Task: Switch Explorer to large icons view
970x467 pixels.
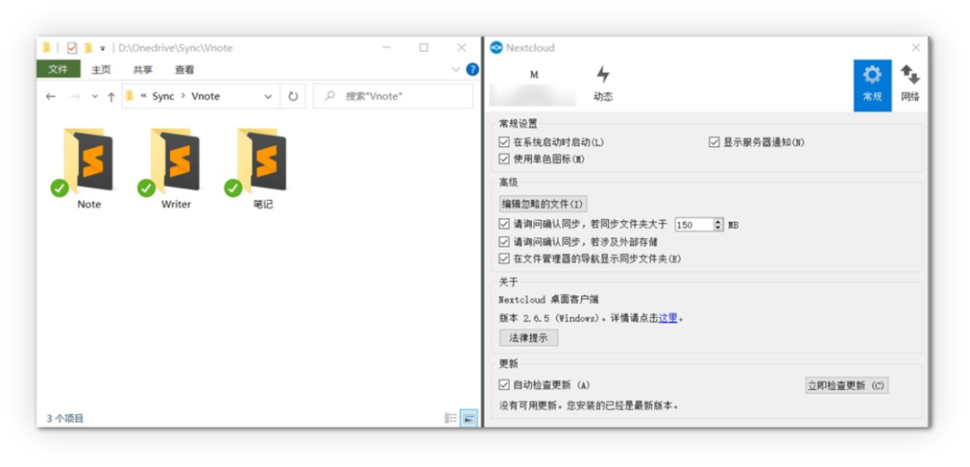Action: [469, 419]
